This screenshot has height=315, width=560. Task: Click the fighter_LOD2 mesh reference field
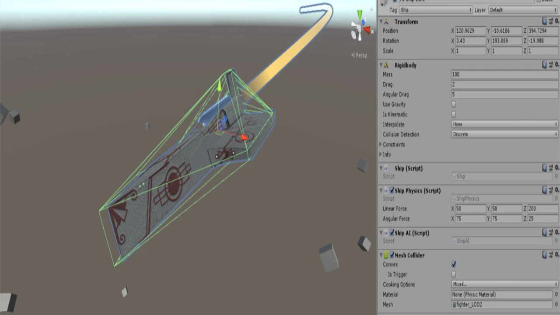click(501, 304)
